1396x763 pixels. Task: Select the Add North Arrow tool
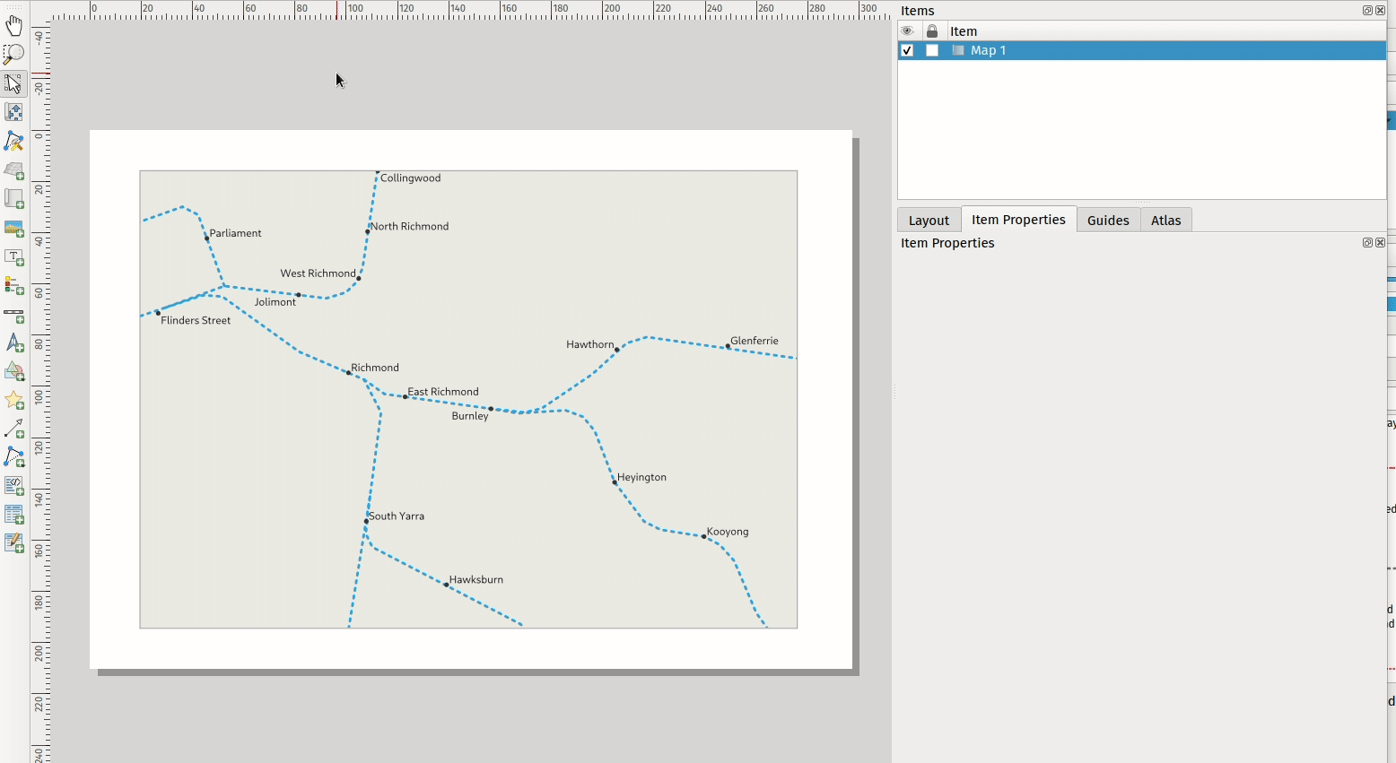pos(13,343)
